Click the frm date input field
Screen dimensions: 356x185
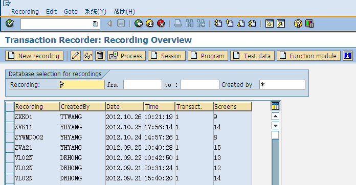143,84
